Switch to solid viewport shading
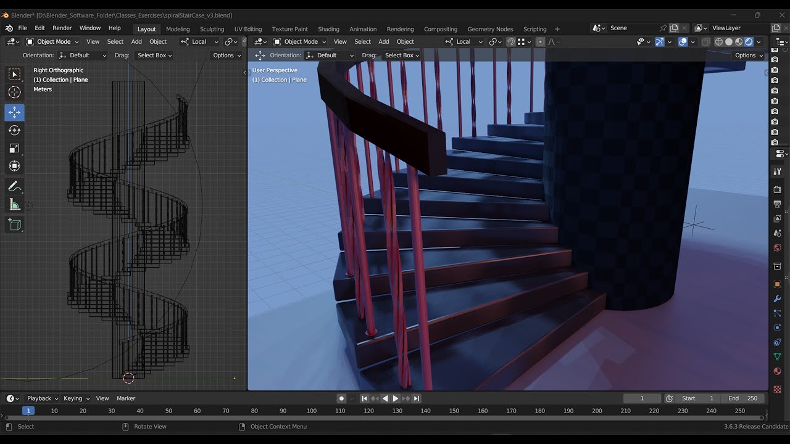 pos(729,42)
